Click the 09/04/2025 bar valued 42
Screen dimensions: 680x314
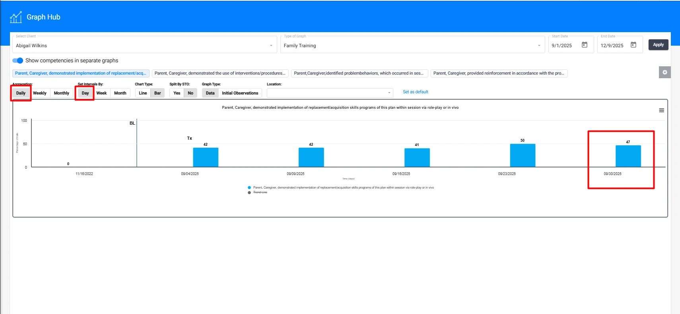coord(206,157)
